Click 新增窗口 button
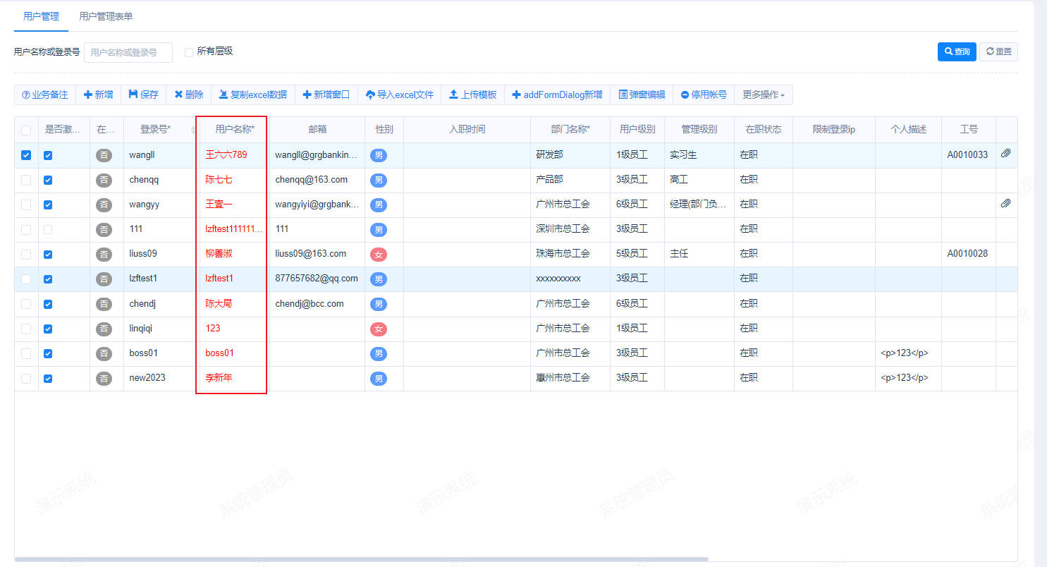Image resolution: width=1047 pixels, height=567 pixels. [326, 94]
